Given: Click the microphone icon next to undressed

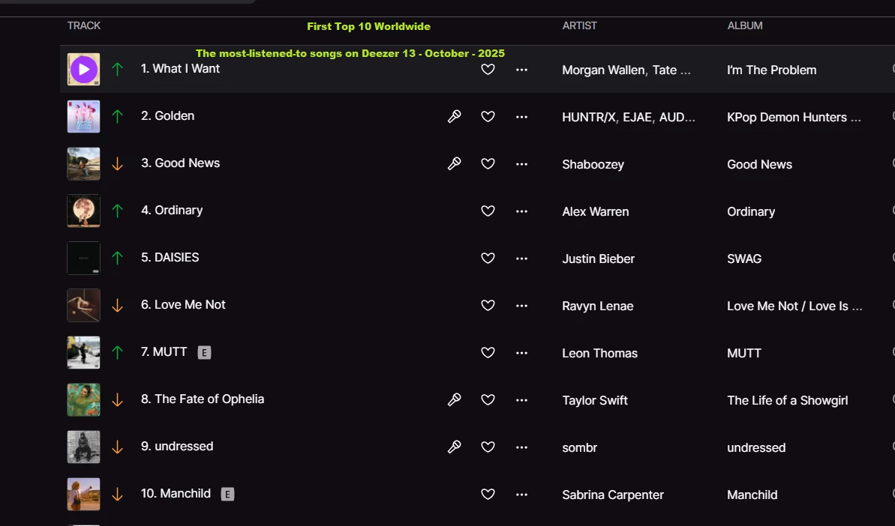Looking at the screenshot, I should 454,447.
